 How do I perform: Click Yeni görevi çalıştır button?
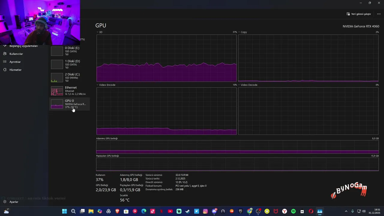click(359, 14)
